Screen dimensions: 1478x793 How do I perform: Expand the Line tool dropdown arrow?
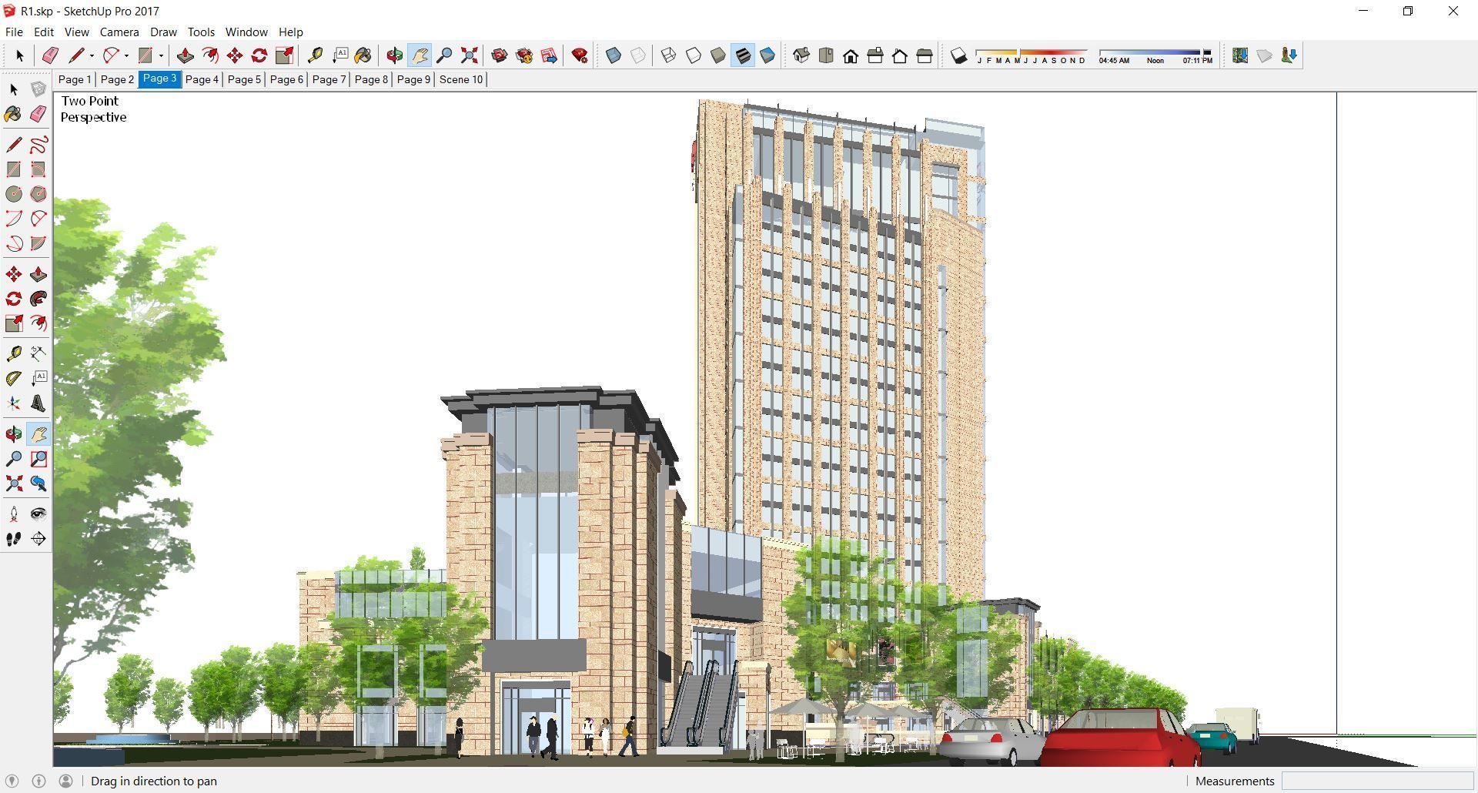[92, 55]
